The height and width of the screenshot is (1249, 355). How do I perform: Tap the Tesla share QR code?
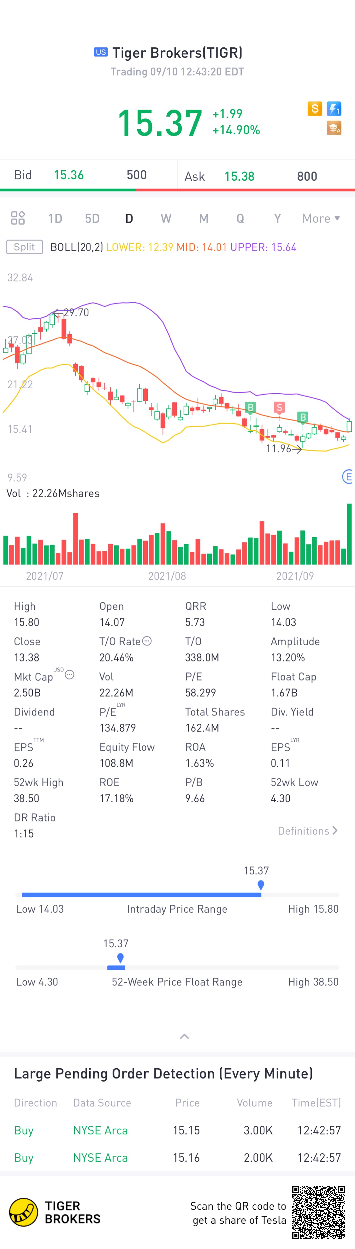coord(318,1212)
